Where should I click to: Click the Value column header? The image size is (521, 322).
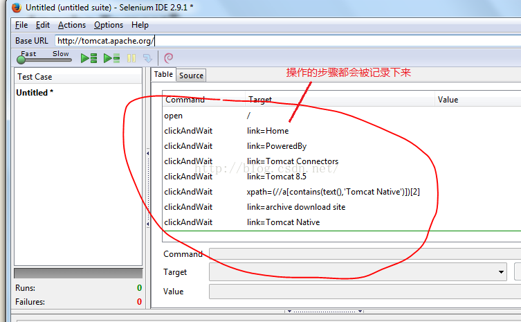click(x=478, y=100)
